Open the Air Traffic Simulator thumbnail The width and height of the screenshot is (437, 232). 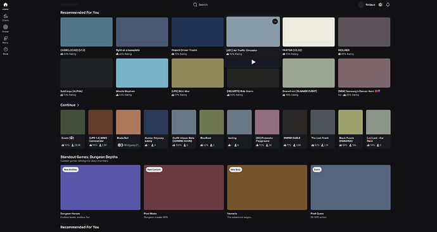(253, 32)
